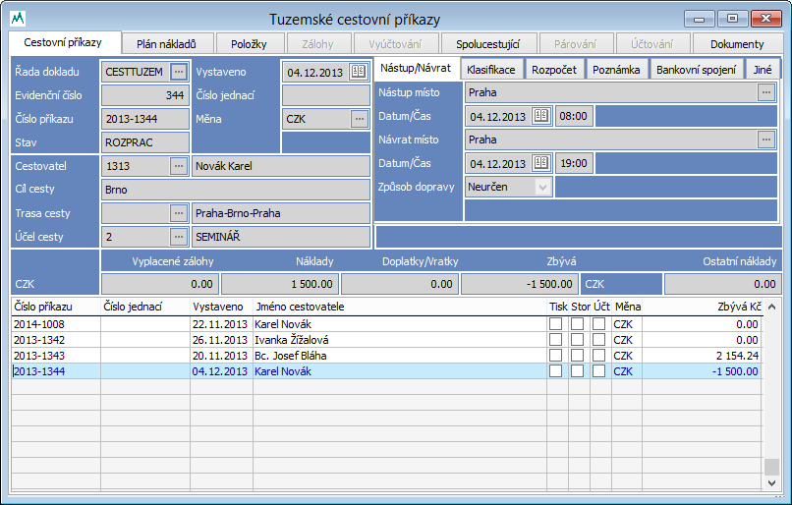Open lookup for Nástup místo Praha

[x=766, y=92]
